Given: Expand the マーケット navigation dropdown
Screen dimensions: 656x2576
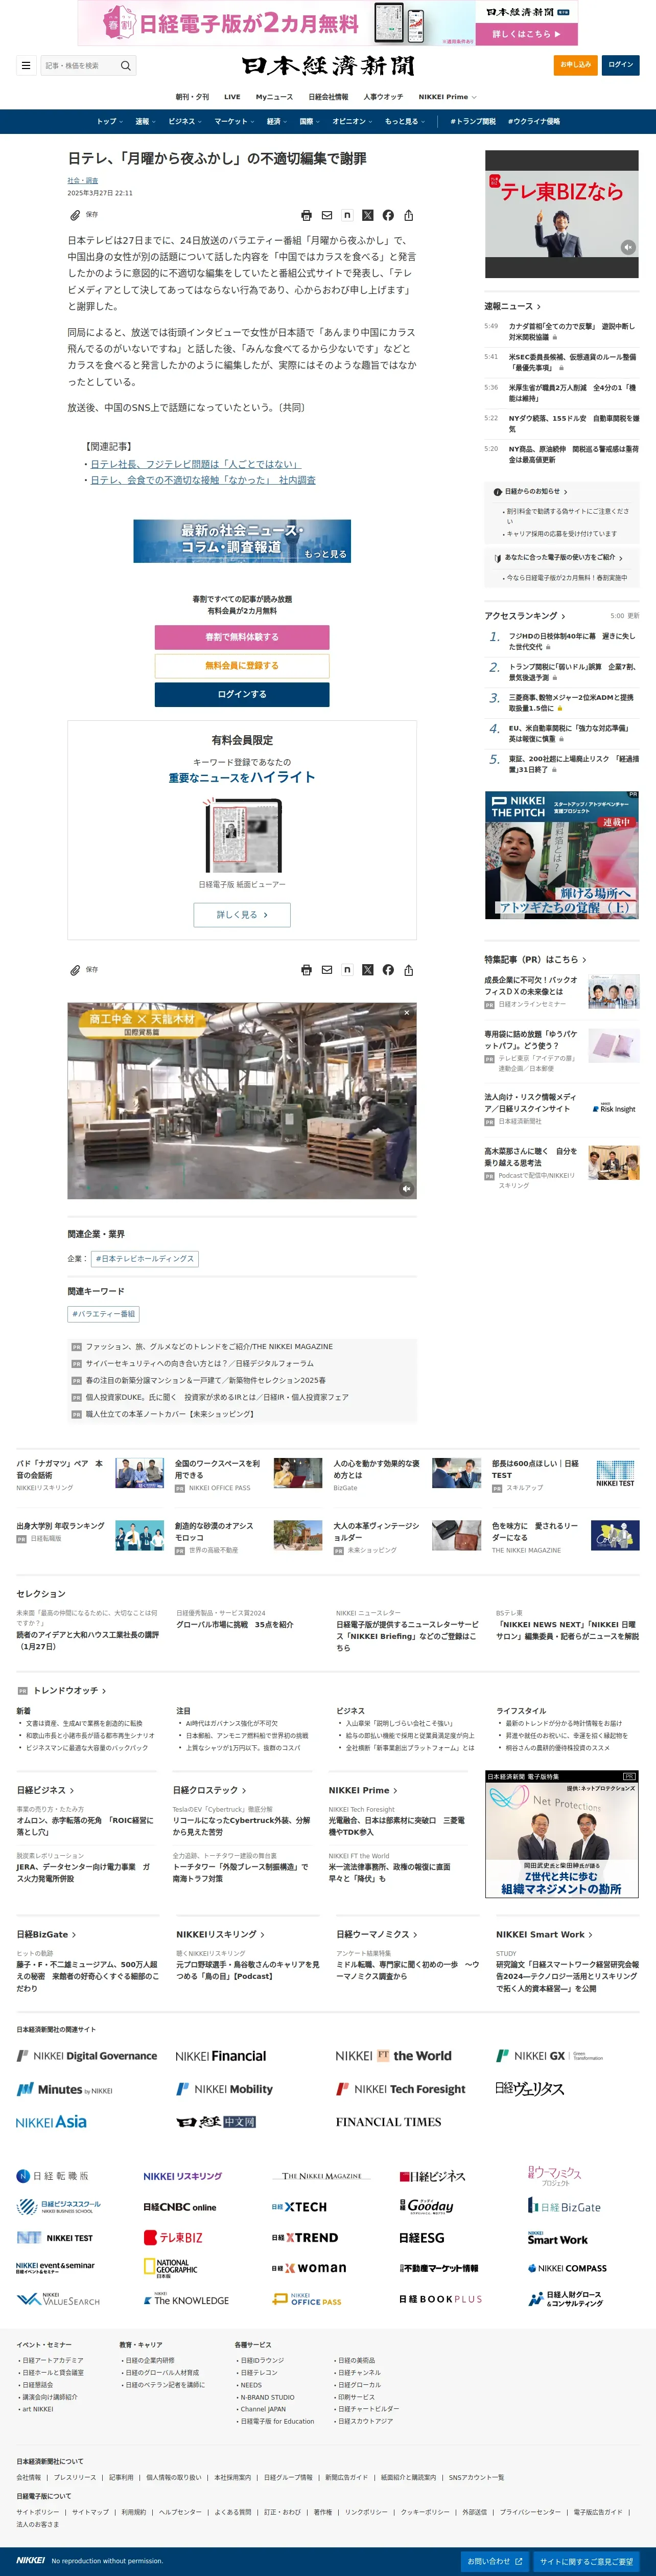Looking at the screenshot, I should point(234,121).
